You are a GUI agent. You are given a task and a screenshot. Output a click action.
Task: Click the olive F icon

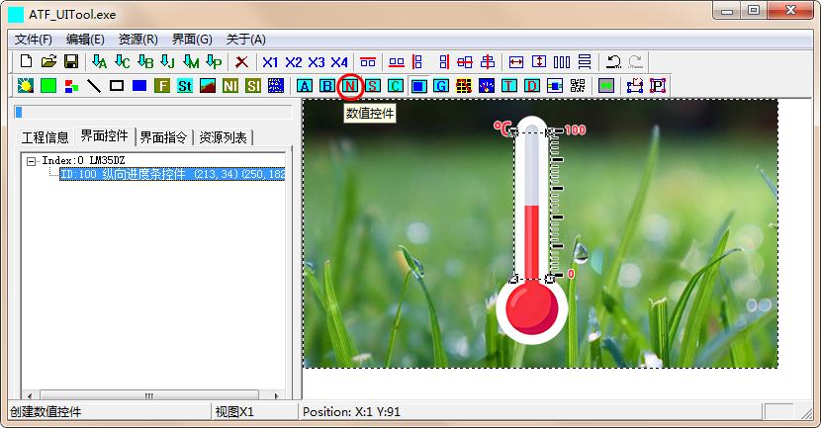pyautogui.click(x=162, y=85)
